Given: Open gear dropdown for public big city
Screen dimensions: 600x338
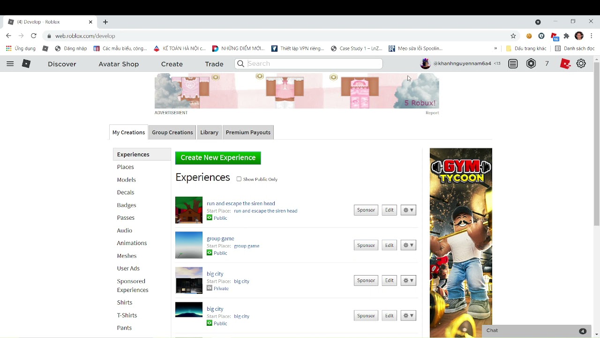Looking at the screenshot, I should tap(408, 315).
